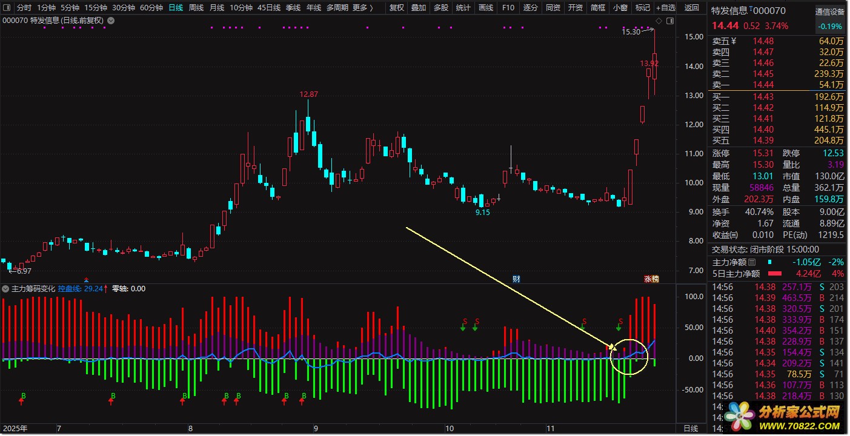Open the 多周期 multi-period view
This screenshot has width=850, height=436.
[x=337, y=8]
